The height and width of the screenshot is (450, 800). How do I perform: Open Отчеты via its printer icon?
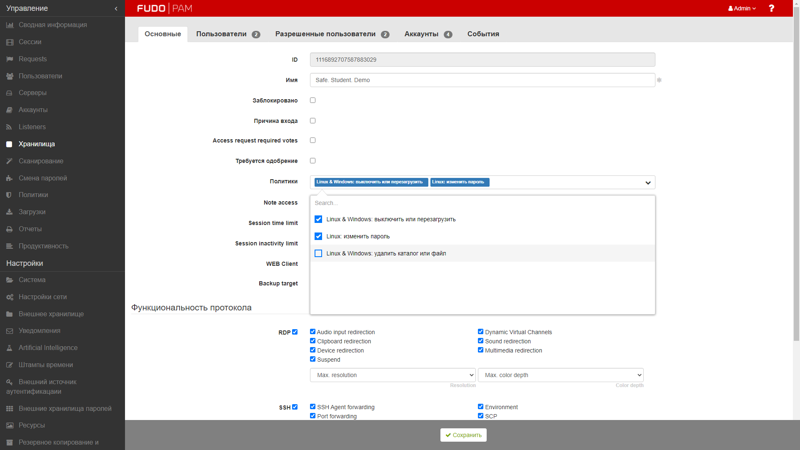(x=9, y=229)
